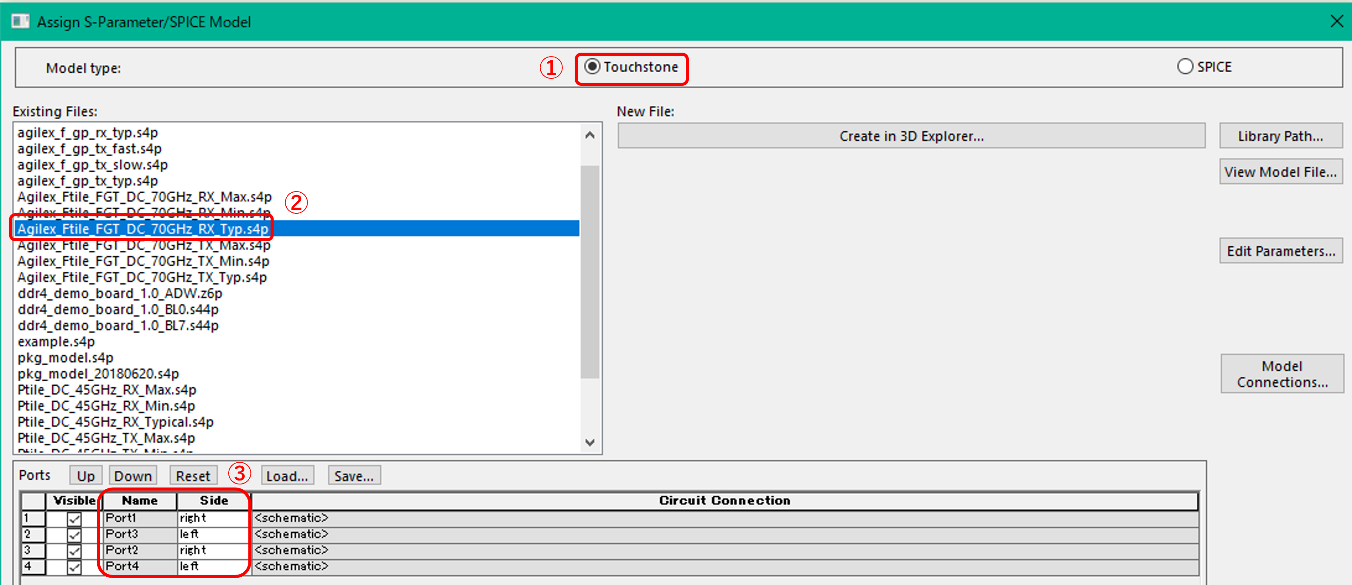Select row header number 4
This screenshot has height=585, width=1352.
point(33,567)
